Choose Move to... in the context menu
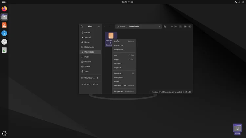Viewport: 246px width, 138px height. pyautogui.click(x=124, y=63)
